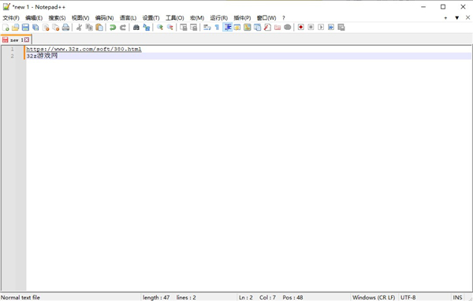Open the 编辑(E) menu

pos(34,18)
